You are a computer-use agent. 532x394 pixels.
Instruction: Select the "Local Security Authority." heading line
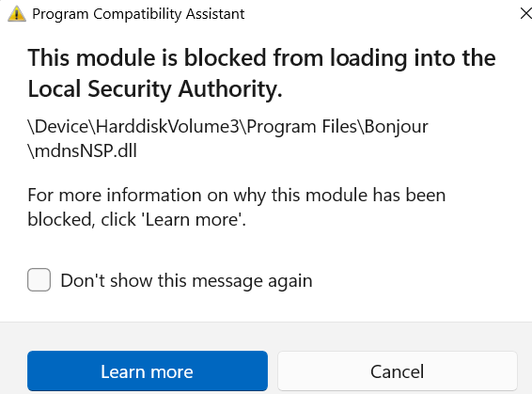[x=155, y=89]
